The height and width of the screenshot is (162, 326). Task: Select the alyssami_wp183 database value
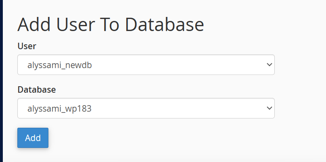[59, 108]
